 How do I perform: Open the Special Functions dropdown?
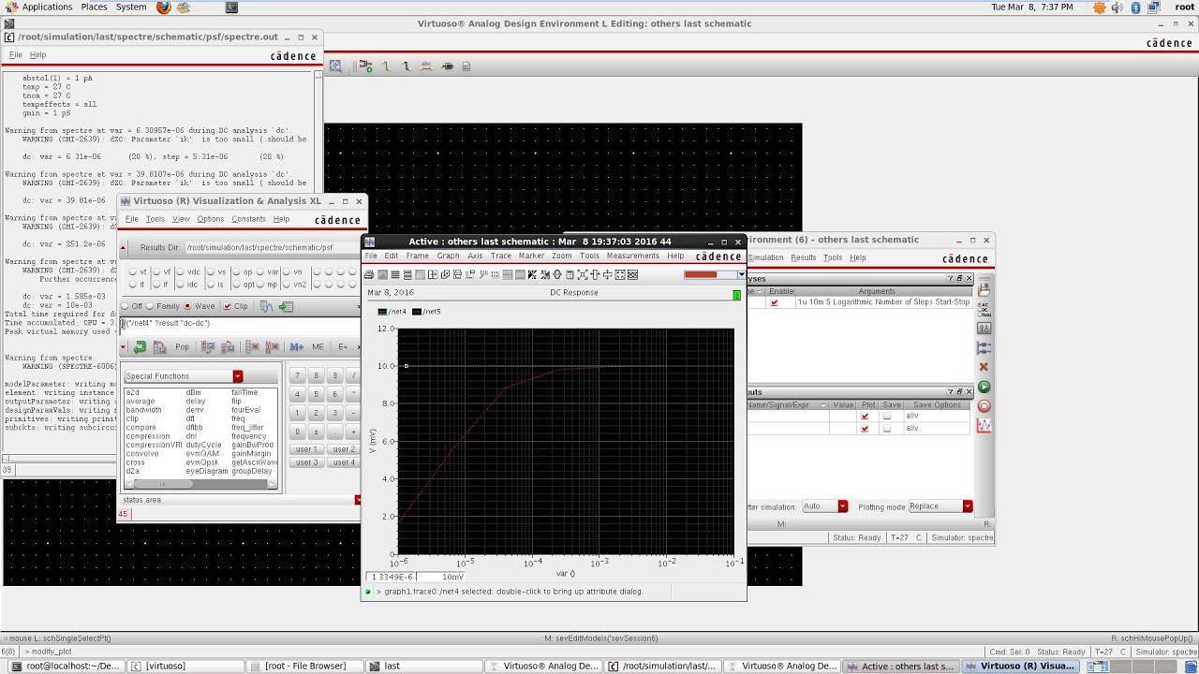click(238, 376)
